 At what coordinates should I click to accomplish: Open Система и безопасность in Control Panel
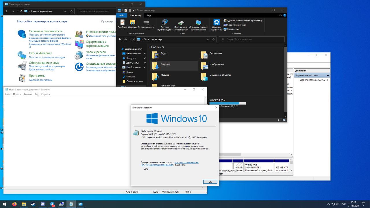click(45, 31)
